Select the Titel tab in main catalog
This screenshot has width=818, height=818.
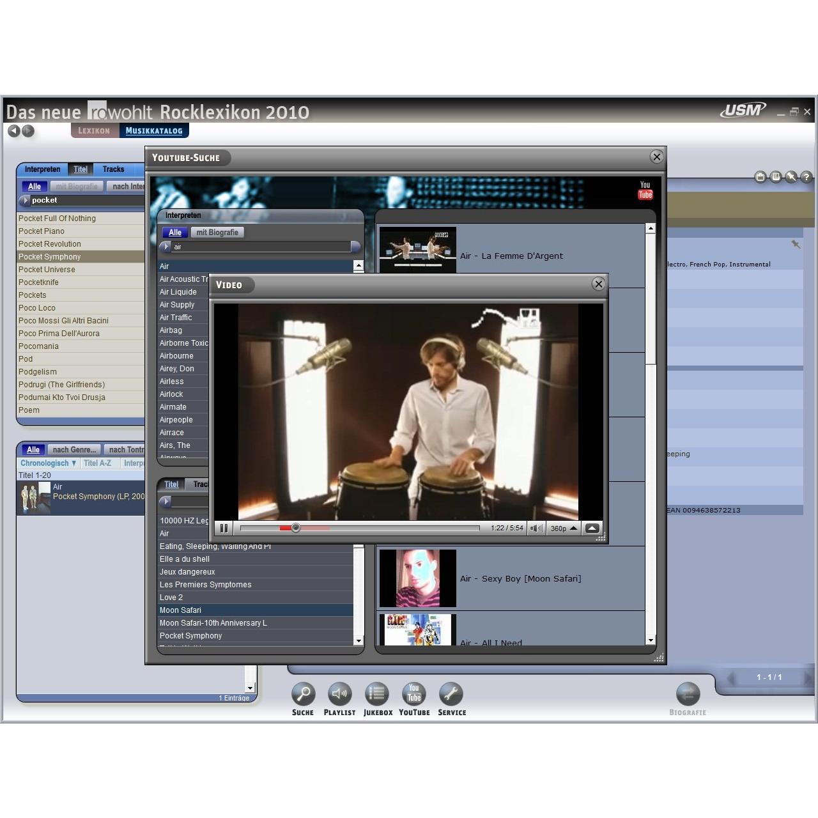click(81, 169)
